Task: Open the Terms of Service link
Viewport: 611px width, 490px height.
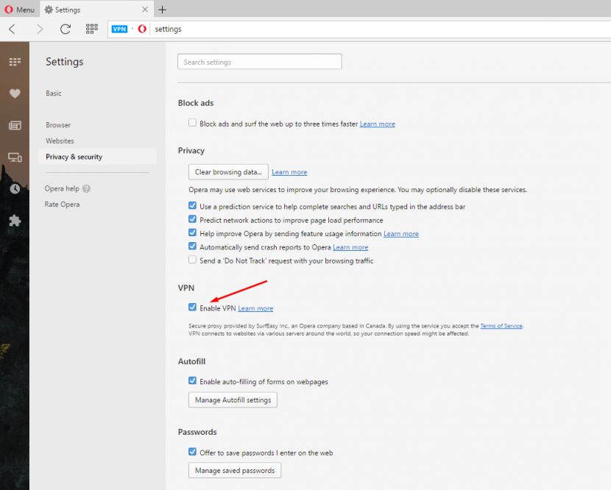Action: click(501, 326)
